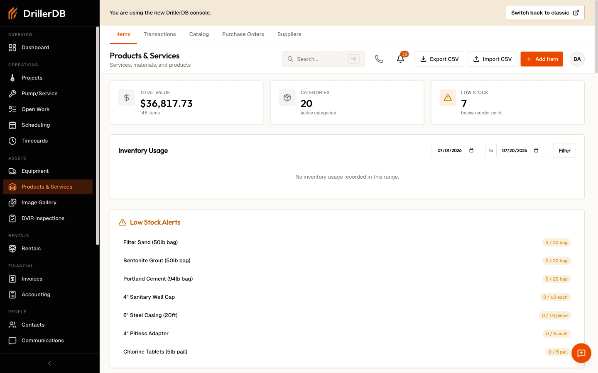Image resolution: width=598 pixels, height=373 pixels.
Task: Open notifications bell with 35 badge
Action: (400, 59)
